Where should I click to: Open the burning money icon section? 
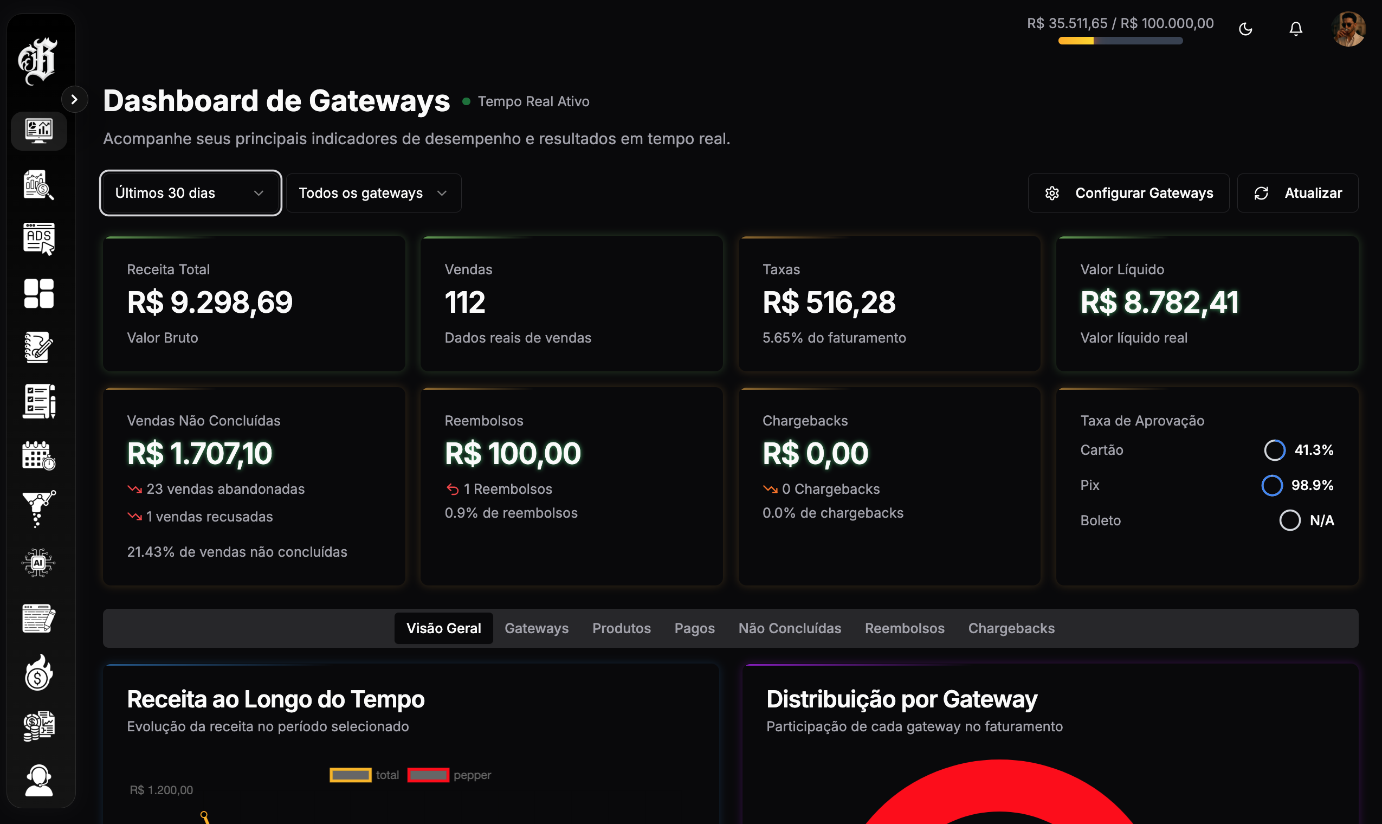39,672
